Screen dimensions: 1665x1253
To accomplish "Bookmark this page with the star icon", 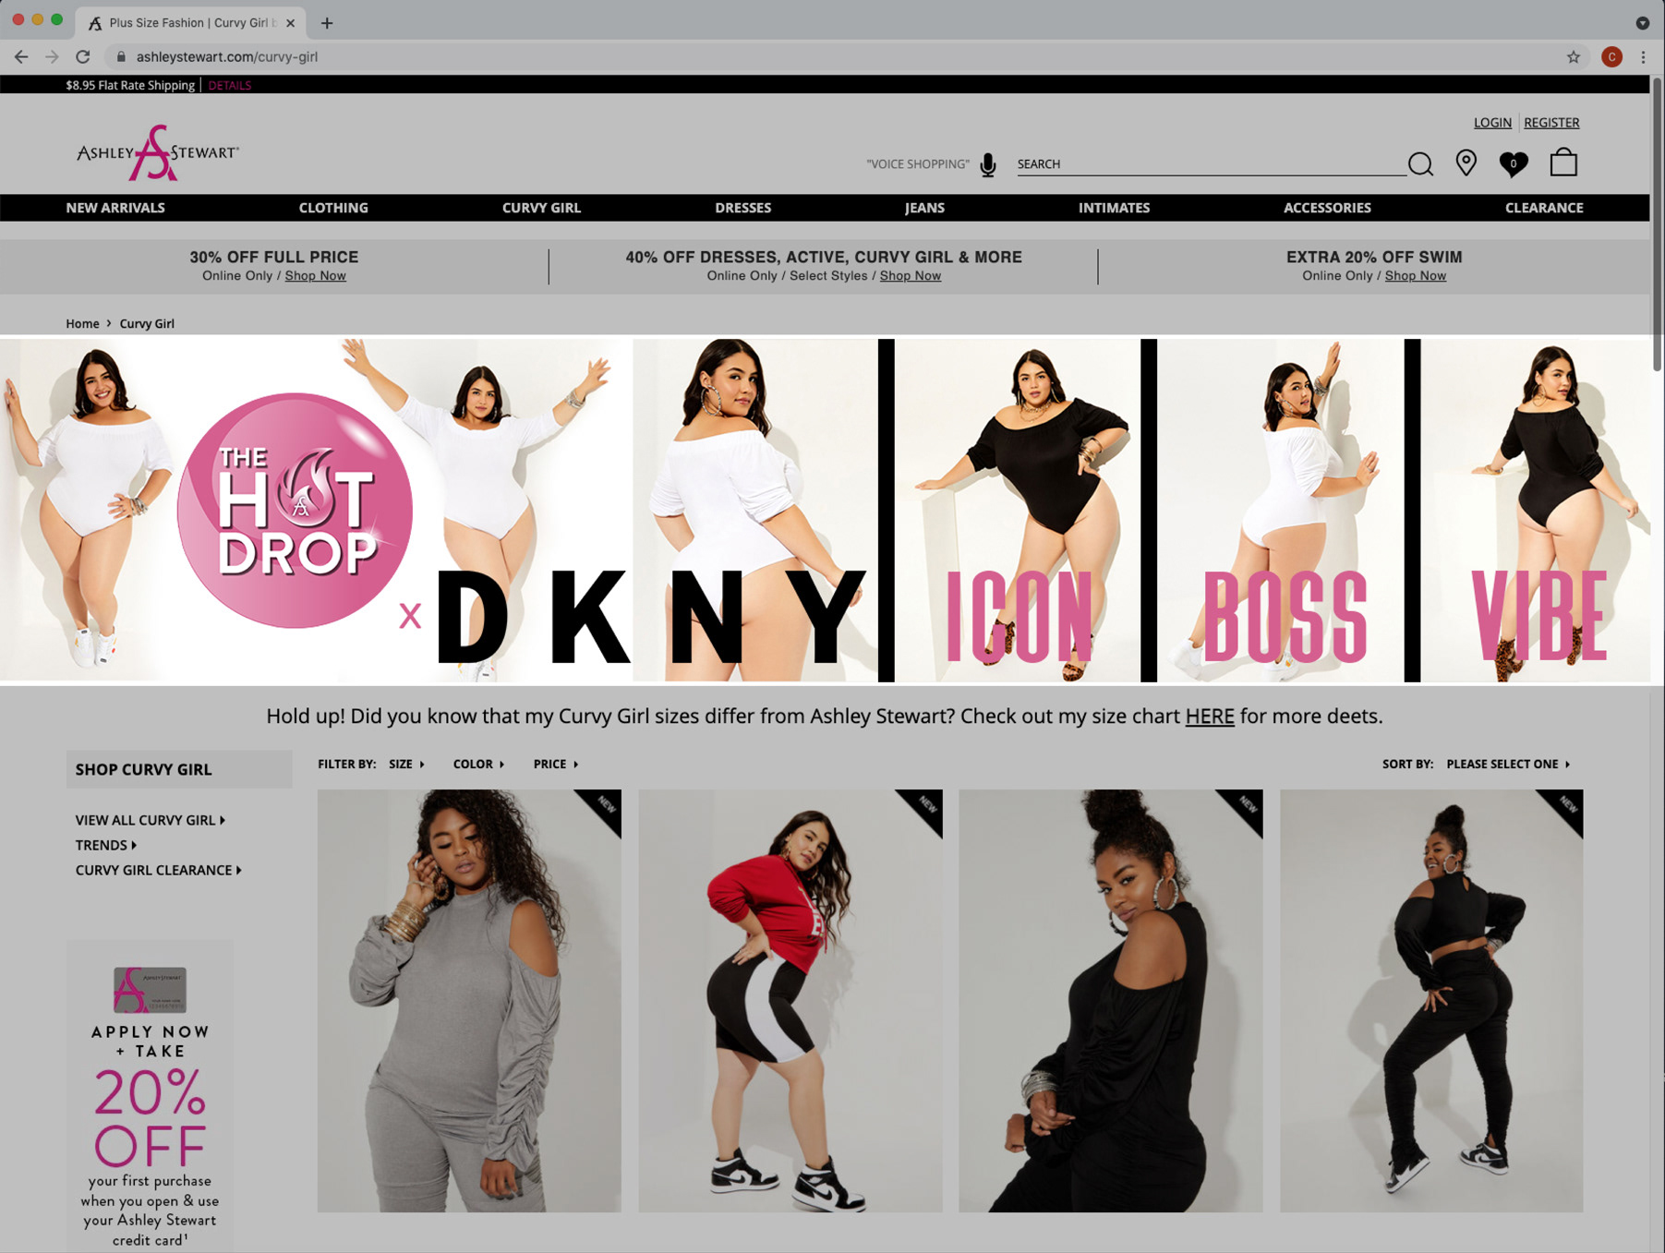I will 1574,56.
